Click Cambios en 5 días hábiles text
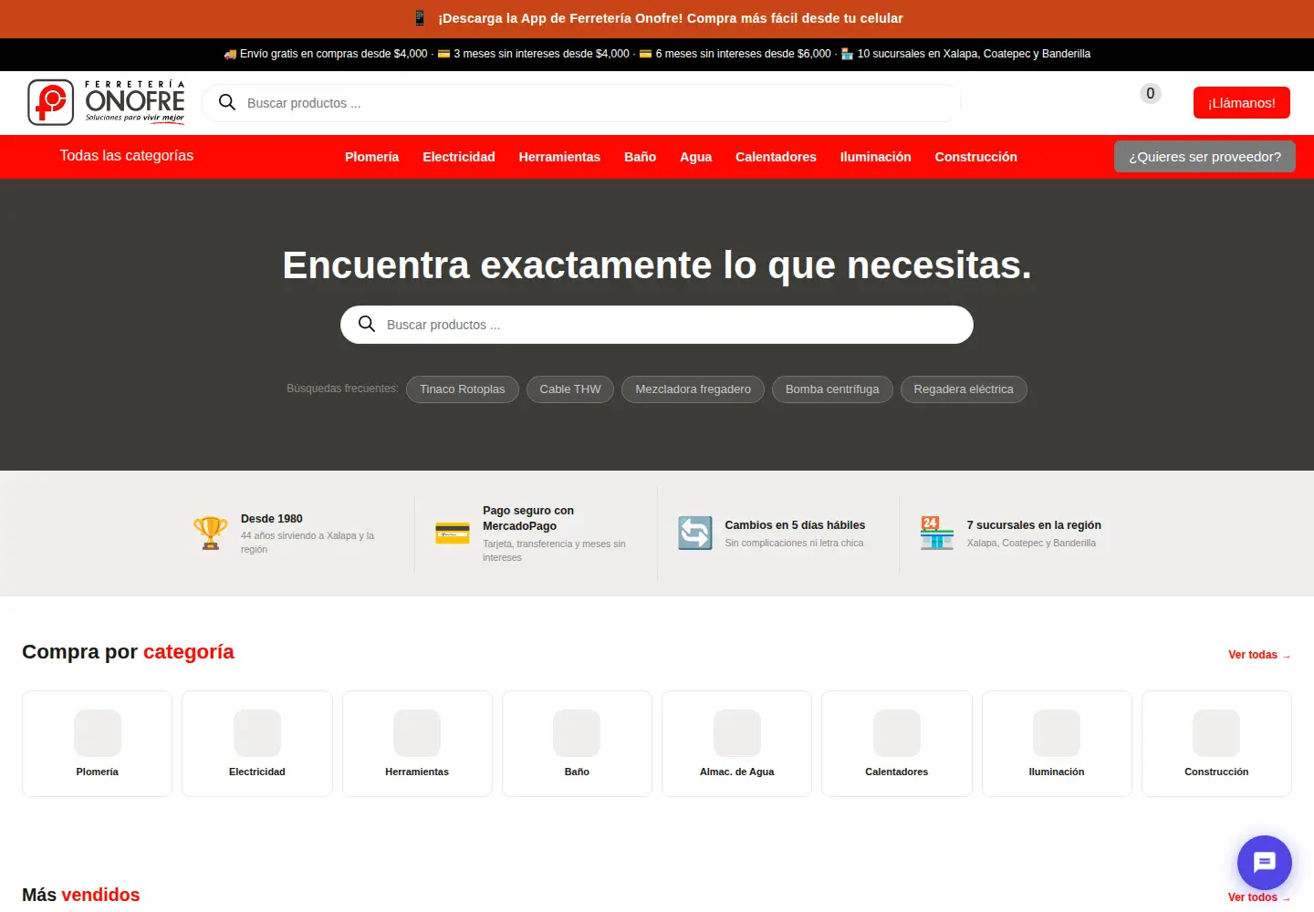 [x=795, y=525]
